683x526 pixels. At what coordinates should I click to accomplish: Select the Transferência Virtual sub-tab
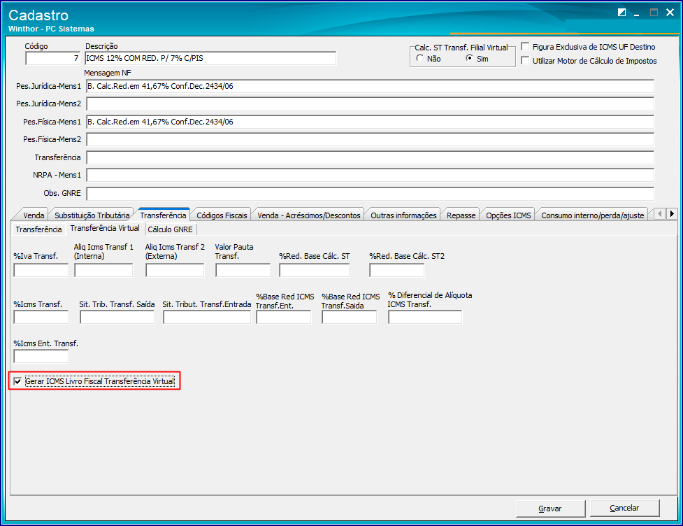pos(105,228)
